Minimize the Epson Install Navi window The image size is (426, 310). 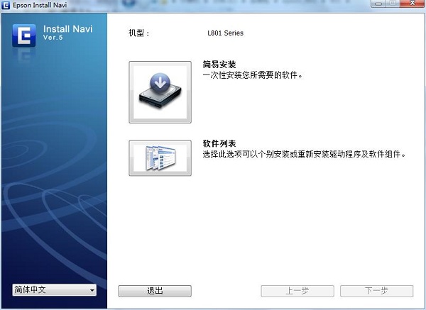pos(378,4)
